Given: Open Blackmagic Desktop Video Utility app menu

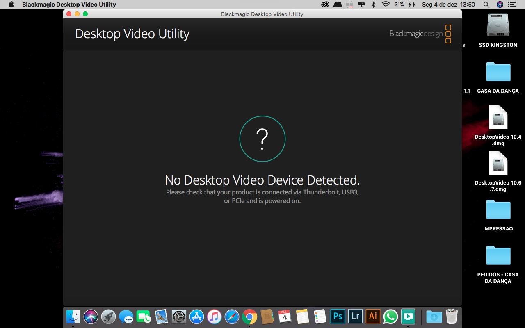Looking at the screenshot, I should (x=69, y=5).
